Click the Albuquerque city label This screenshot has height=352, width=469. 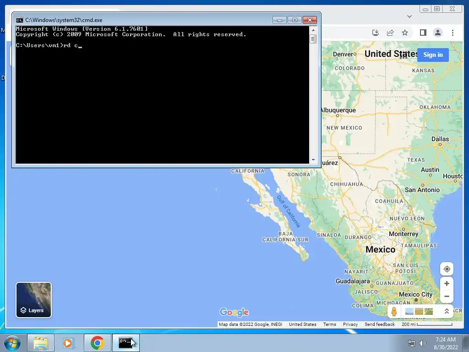pos(338,110)
